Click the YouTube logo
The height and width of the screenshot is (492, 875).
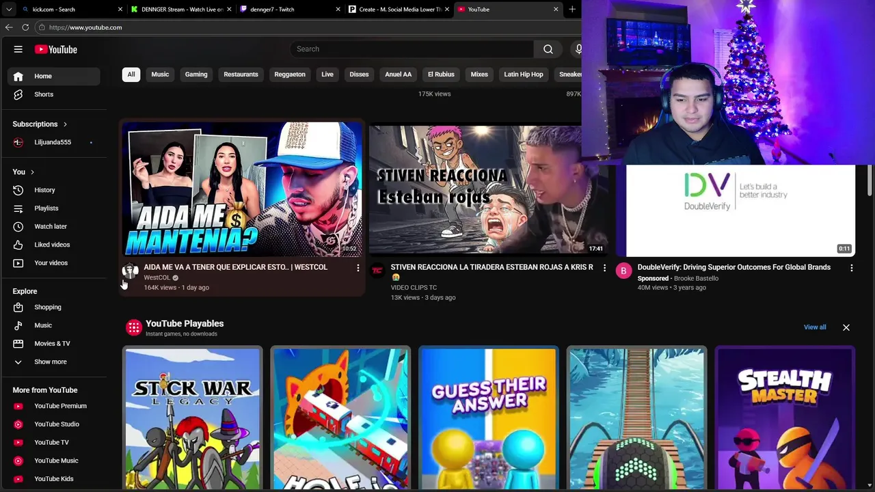pos(56,49)
